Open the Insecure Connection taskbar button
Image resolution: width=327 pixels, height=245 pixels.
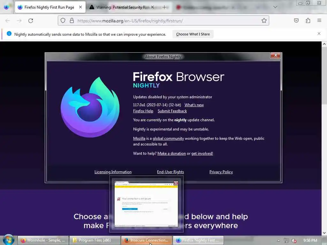(146, 240)
